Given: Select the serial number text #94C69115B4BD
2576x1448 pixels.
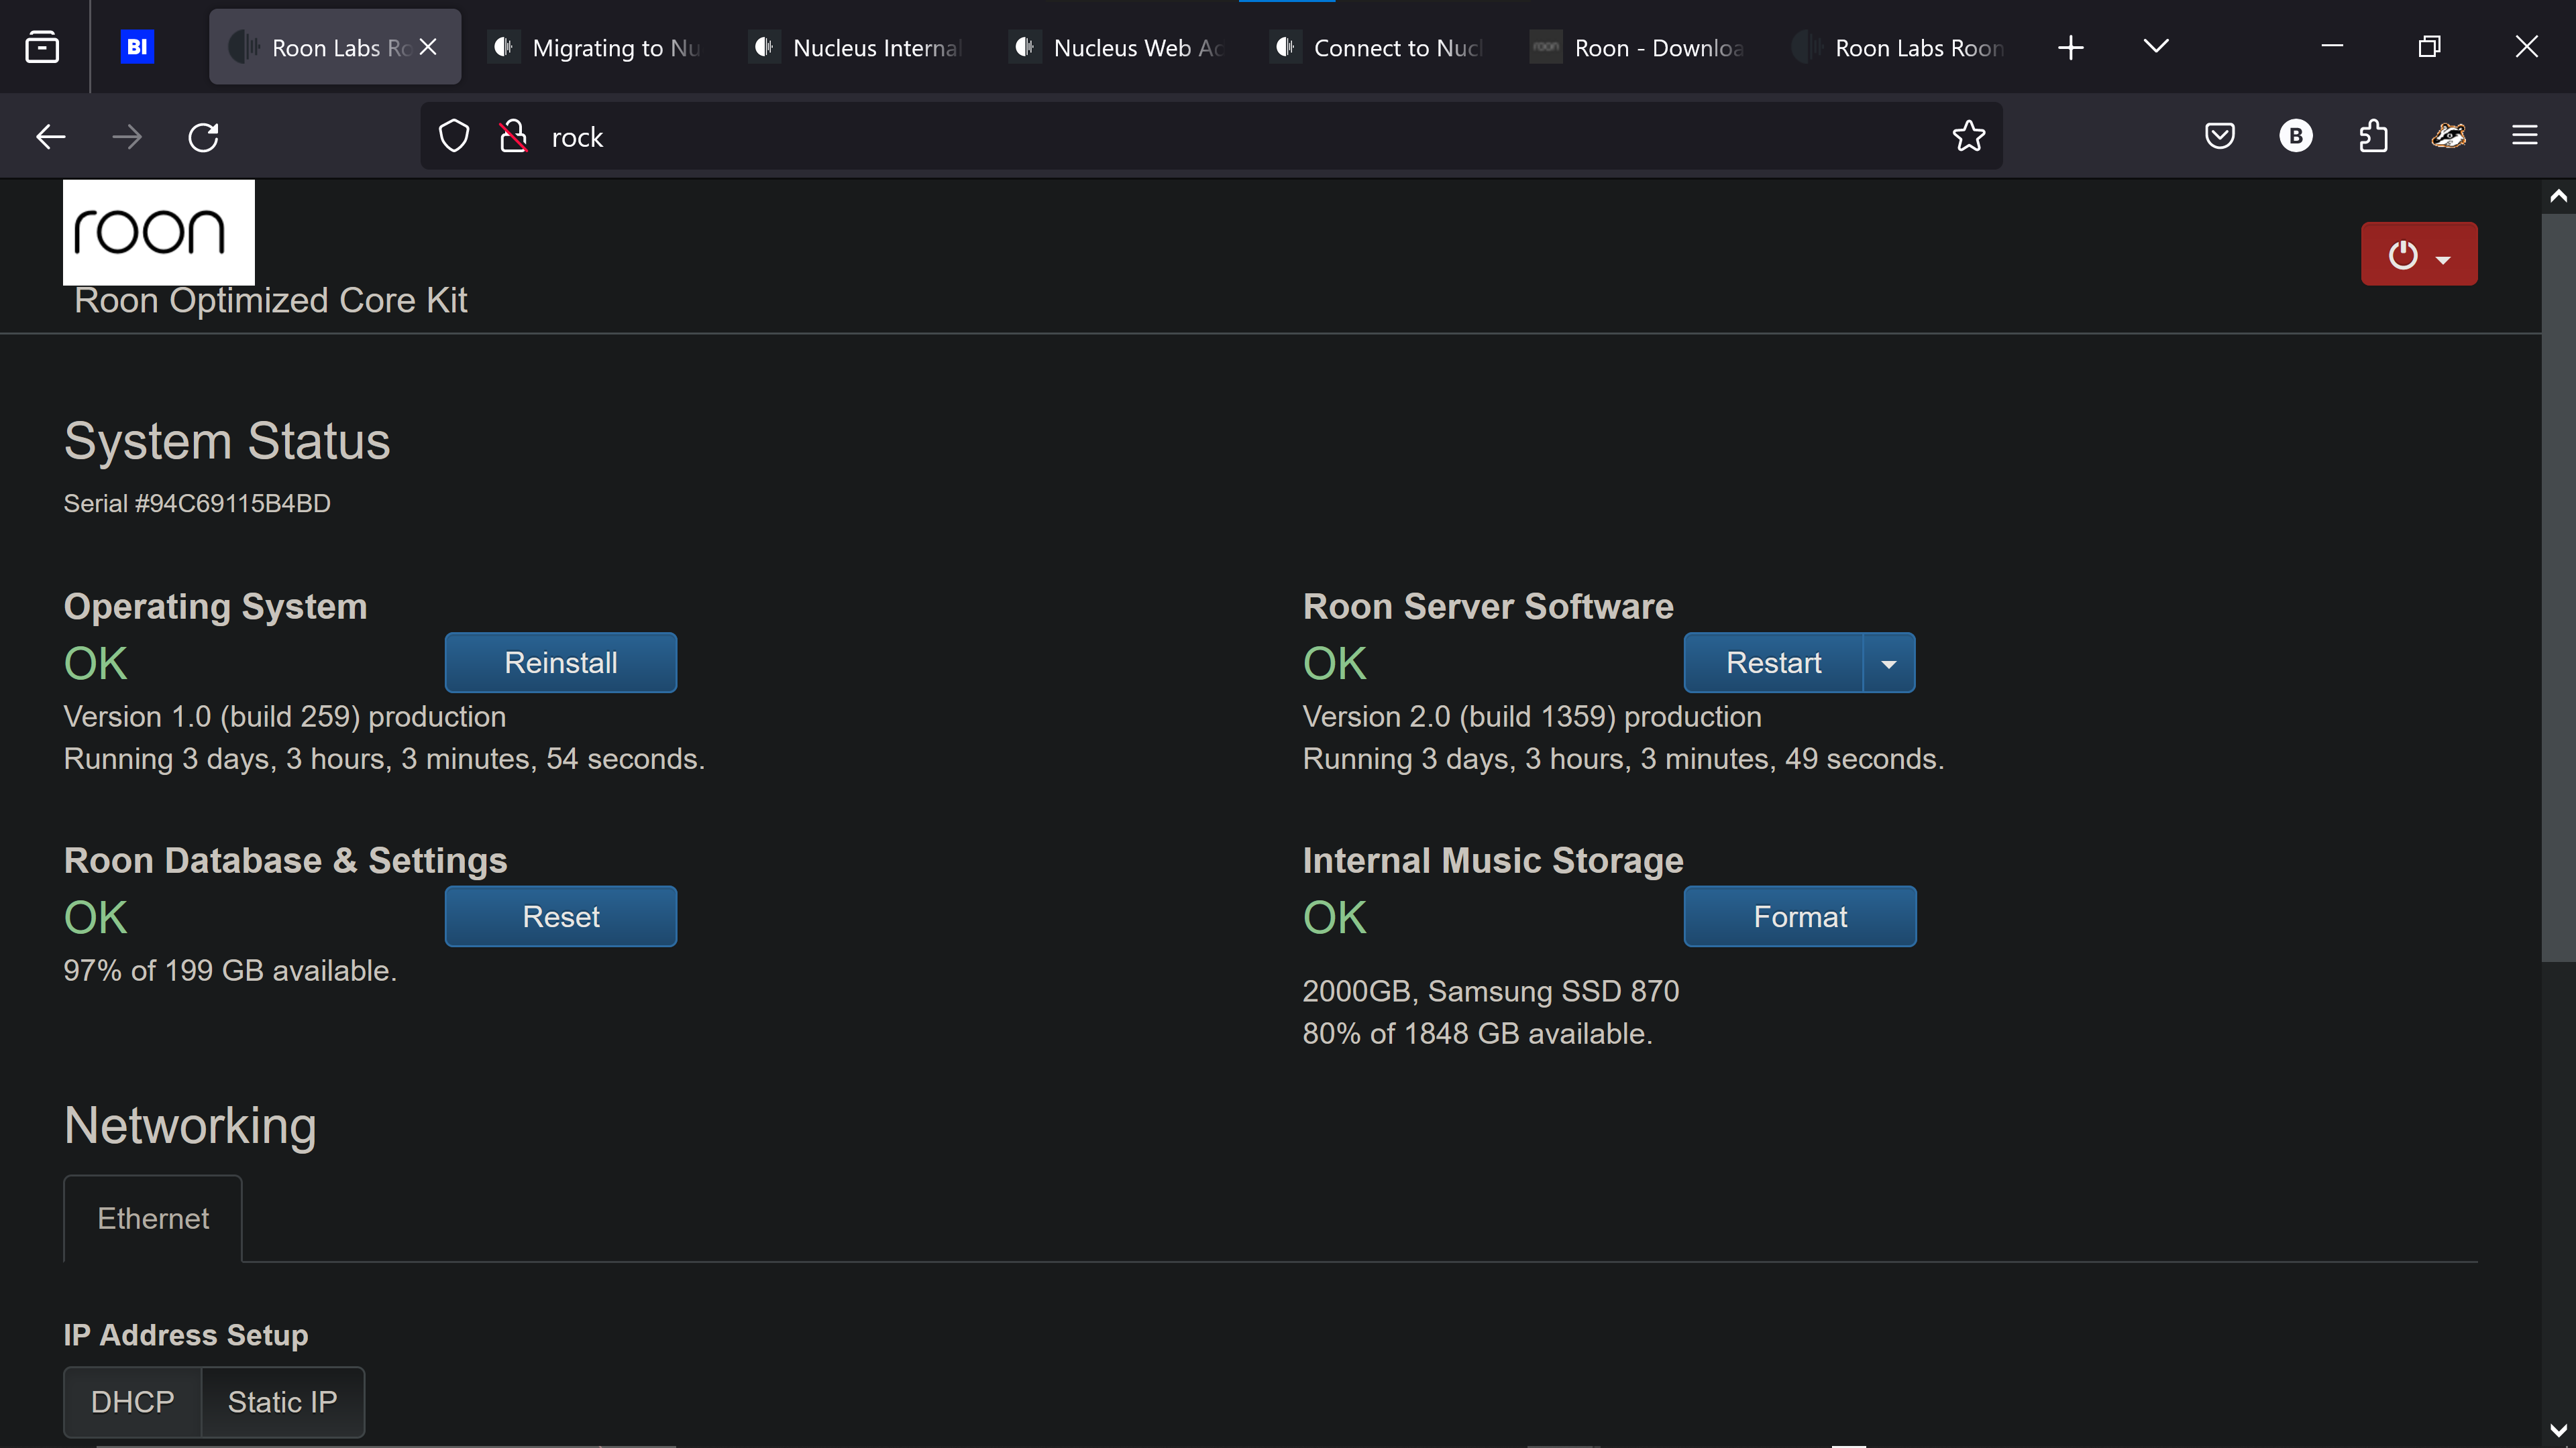Looking at the screenshot, I should [233, 503].
